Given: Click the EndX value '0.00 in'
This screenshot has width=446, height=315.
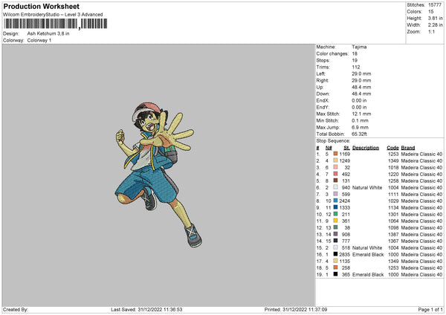Looking at the screenshot, I should [359, 100].
